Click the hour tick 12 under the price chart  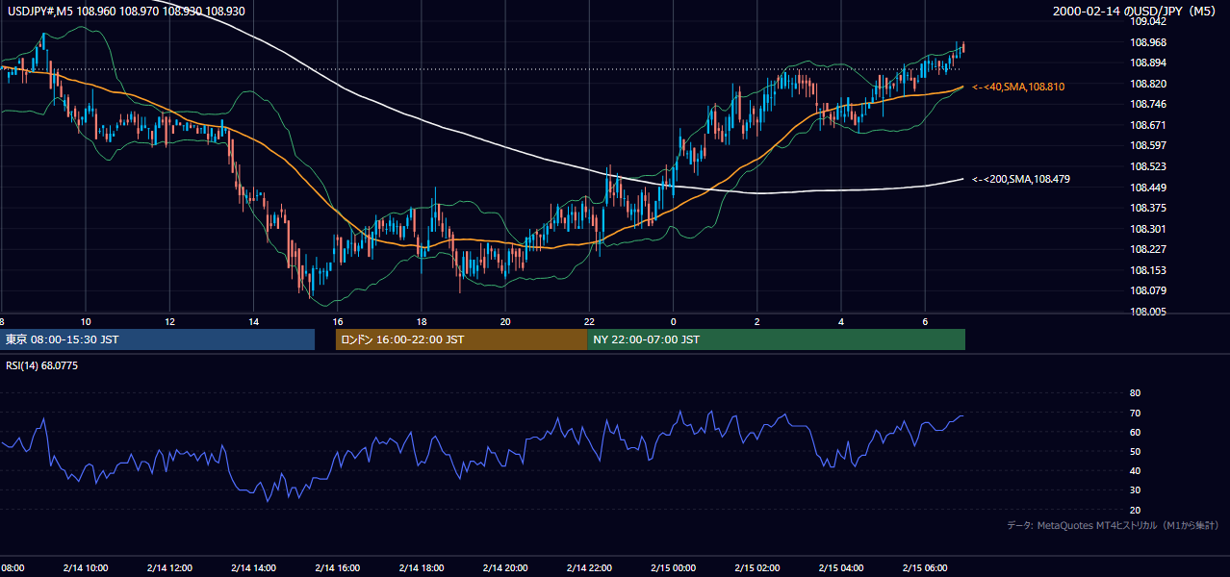169,321
